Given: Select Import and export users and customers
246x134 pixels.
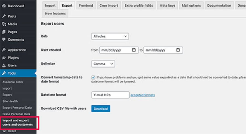Looking at the screenshot, I should (x=17, y=123).
